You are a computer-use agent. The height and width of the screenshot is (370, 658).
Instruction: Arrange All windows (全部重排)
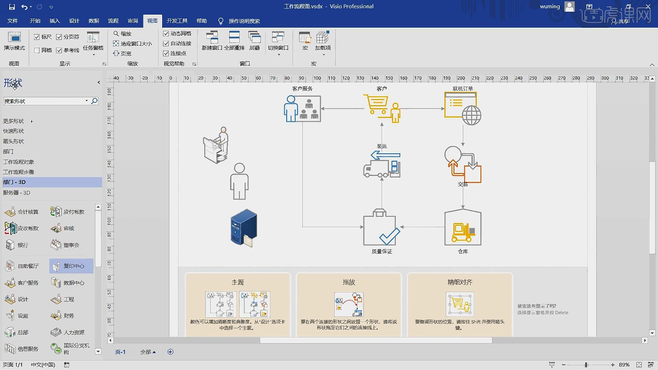coord(234,41)
